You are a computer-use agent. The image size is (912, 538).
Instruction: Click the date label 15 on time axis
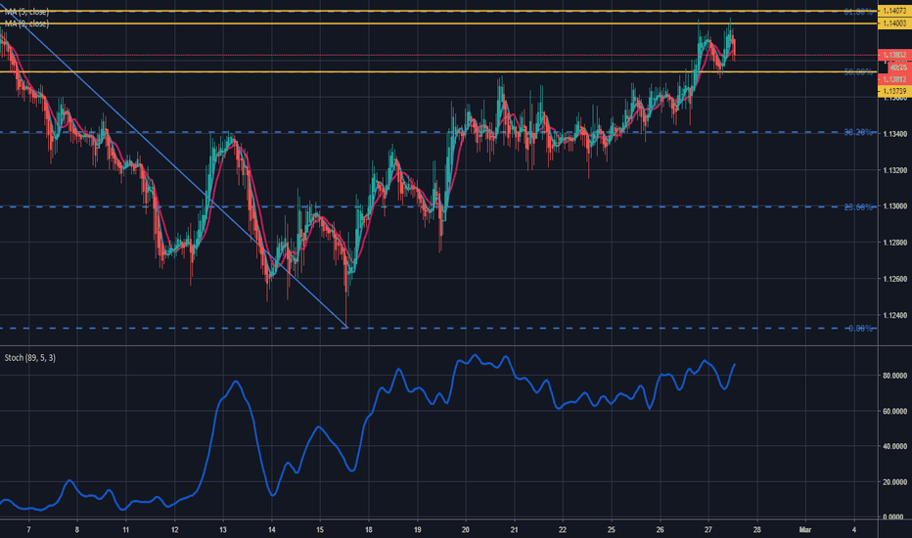320,530
